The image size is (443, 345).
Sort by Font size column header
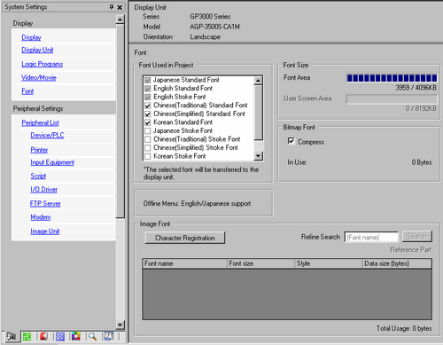(x=261, y=263)
